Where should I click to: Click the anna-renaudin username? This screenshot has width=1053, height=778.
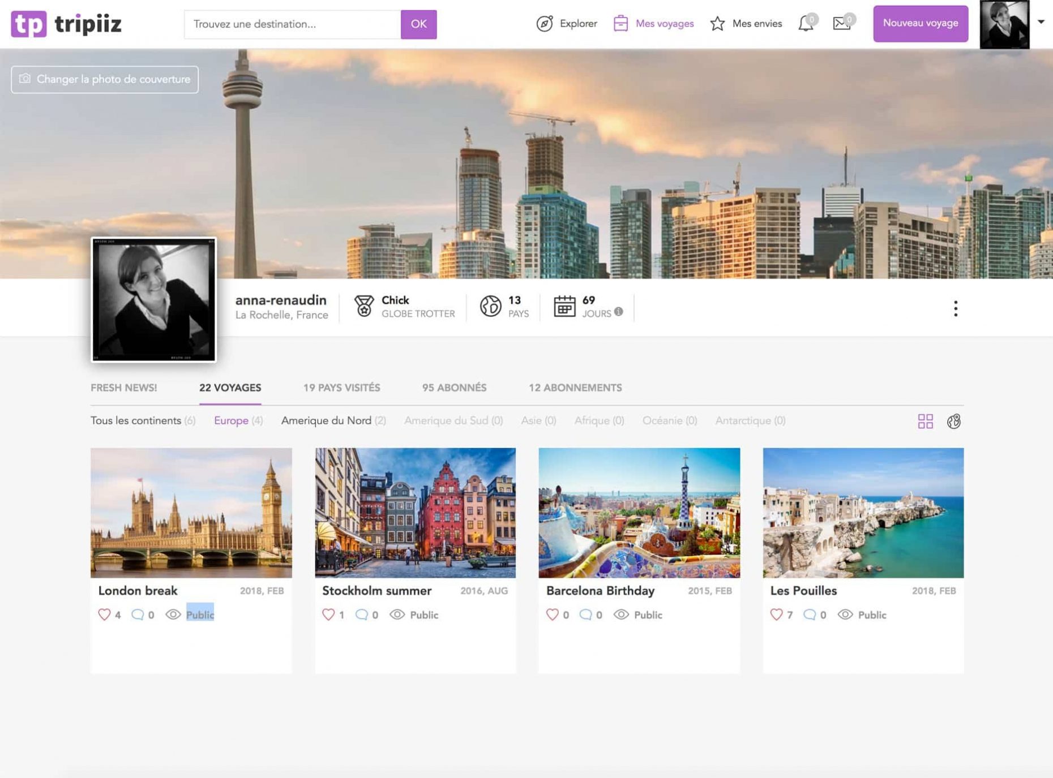(281, 300)
